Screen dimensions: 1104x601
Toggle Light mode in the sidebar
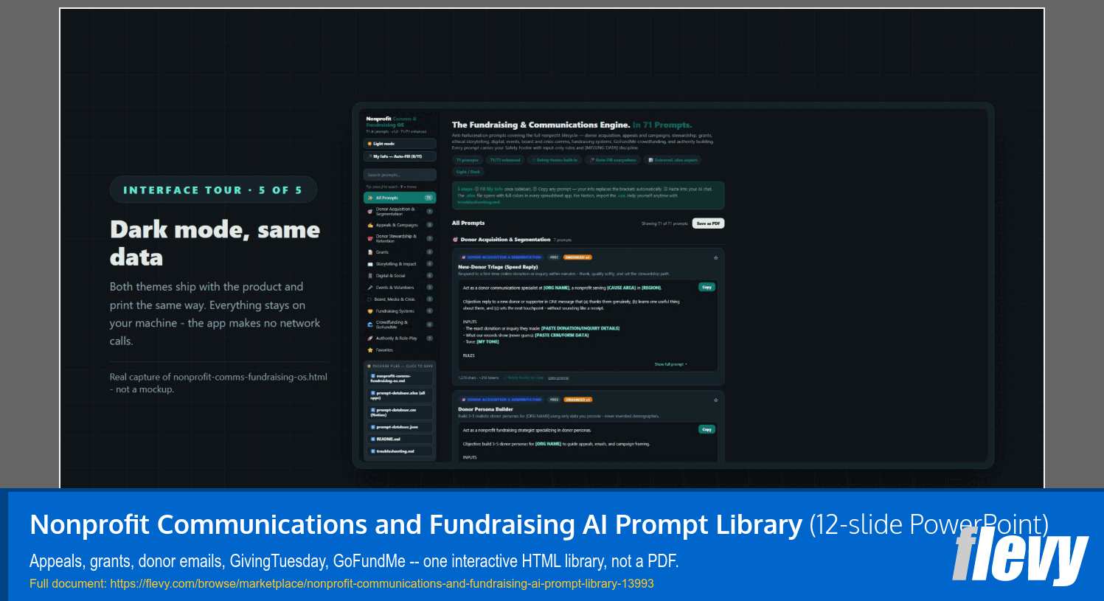click(400, 144)
